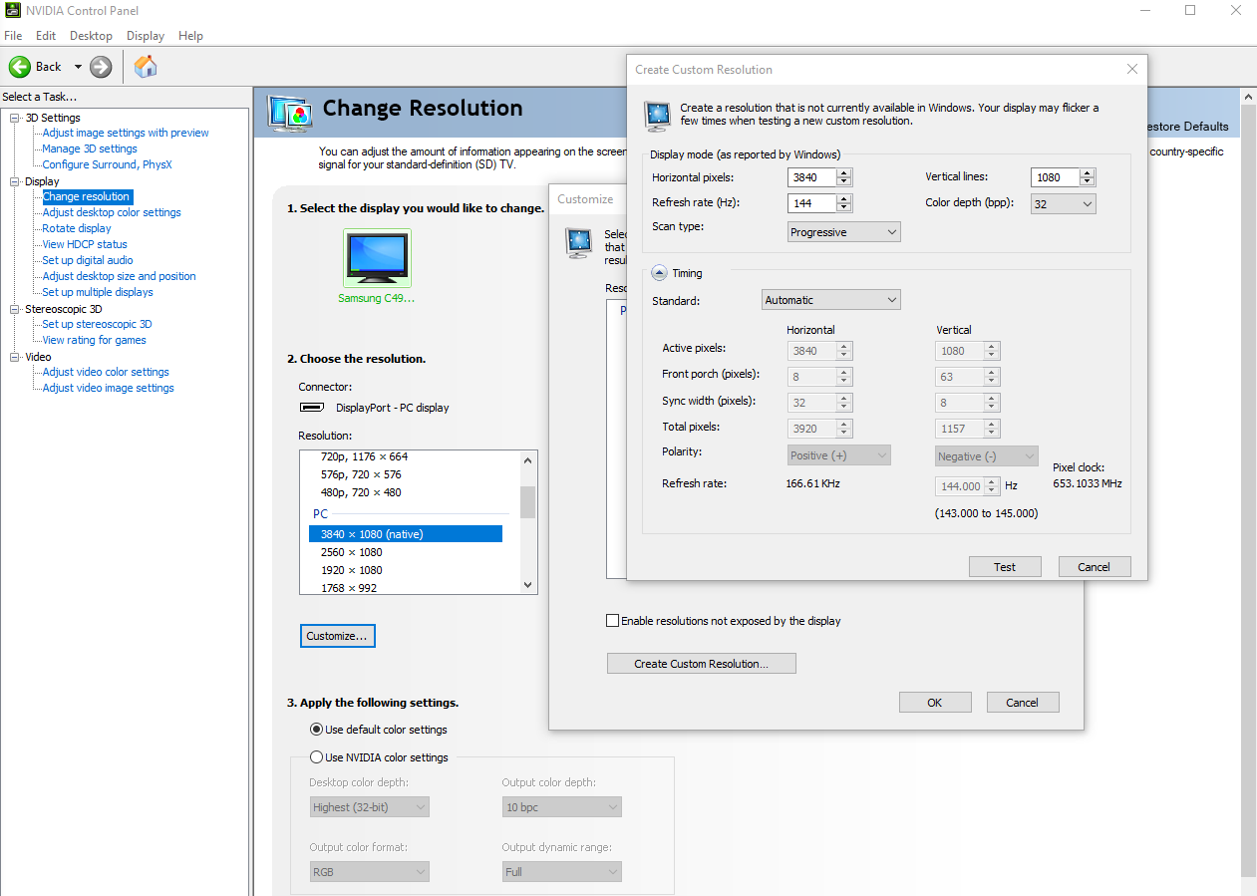1257x896 pixels.
Task: Open the Scan type Progressive dropdown
Action: pos(843,232)
